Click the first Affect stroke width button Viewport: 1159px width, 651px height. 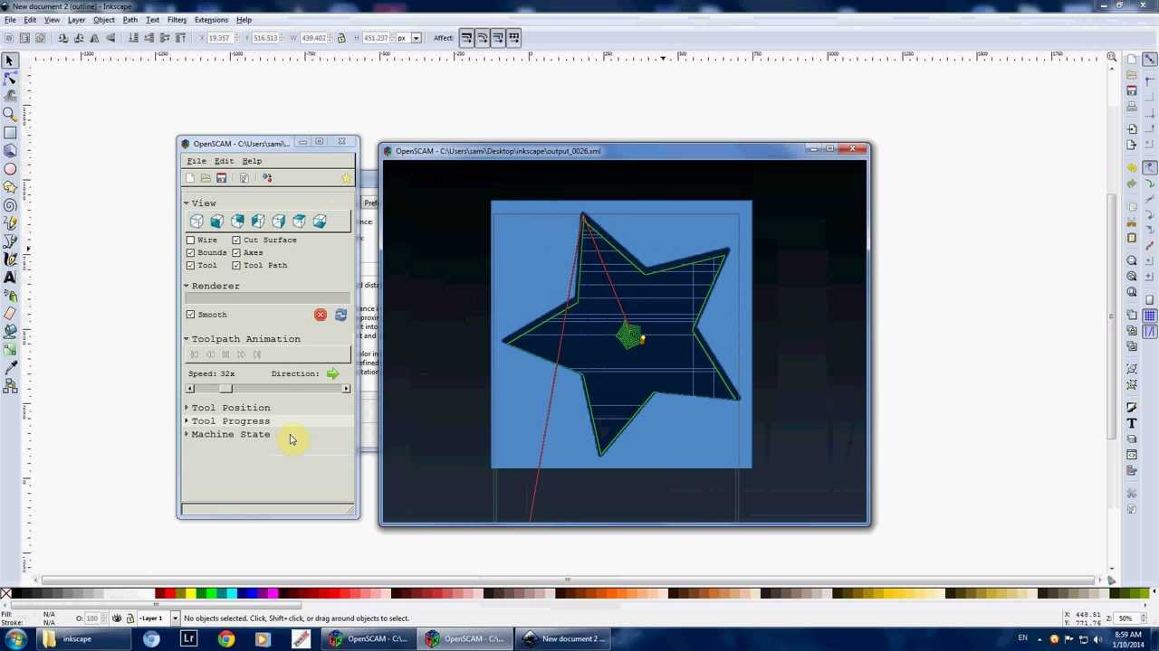pos(465,38)
